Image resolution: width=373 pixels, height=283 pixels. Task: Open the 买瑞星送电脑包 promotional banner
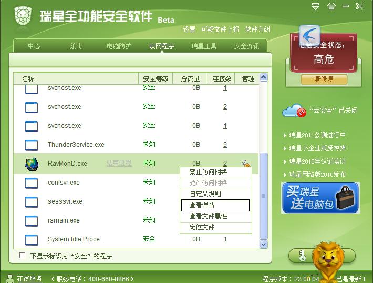[320, 198]
